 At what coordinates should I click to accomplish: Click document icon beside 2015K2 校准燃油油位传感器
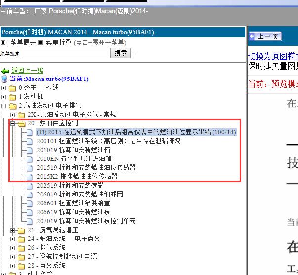pos(30,177)
